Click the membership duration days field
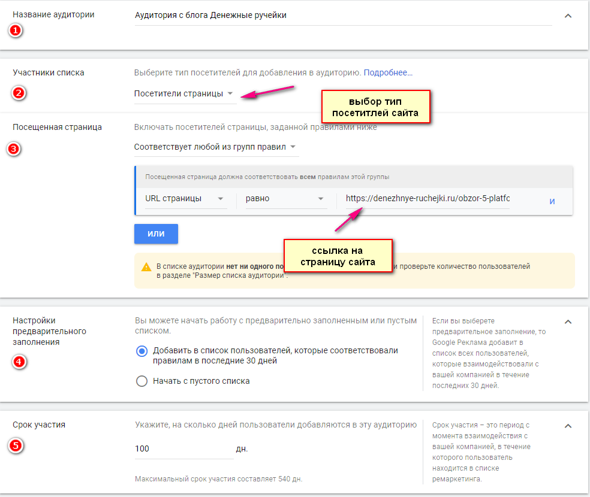590x497 pixels. click(x=183, y=448)
